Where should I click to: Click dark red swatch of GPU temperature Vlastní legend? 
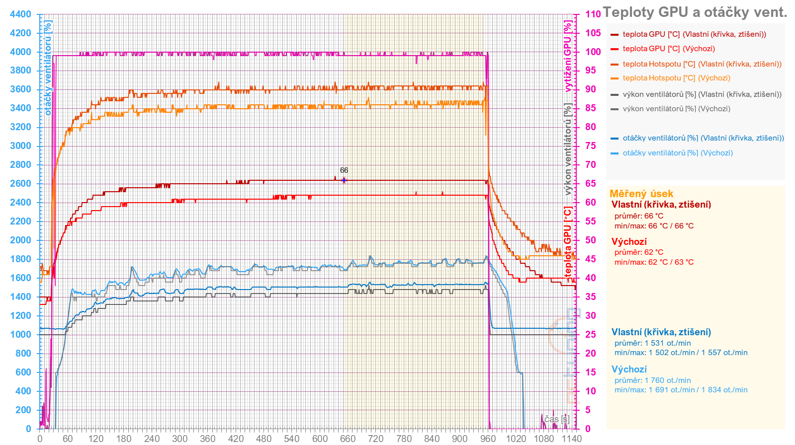pos(615,35)
